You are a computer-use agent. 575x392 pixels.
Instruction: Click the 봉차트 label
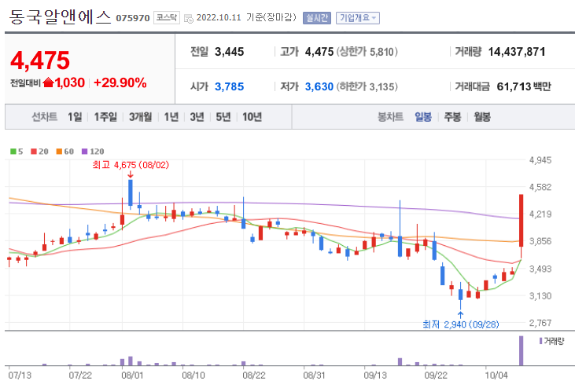coord(390,117)
